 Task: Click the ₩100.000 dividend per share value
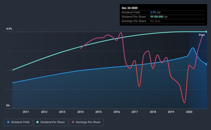point(157,17)
